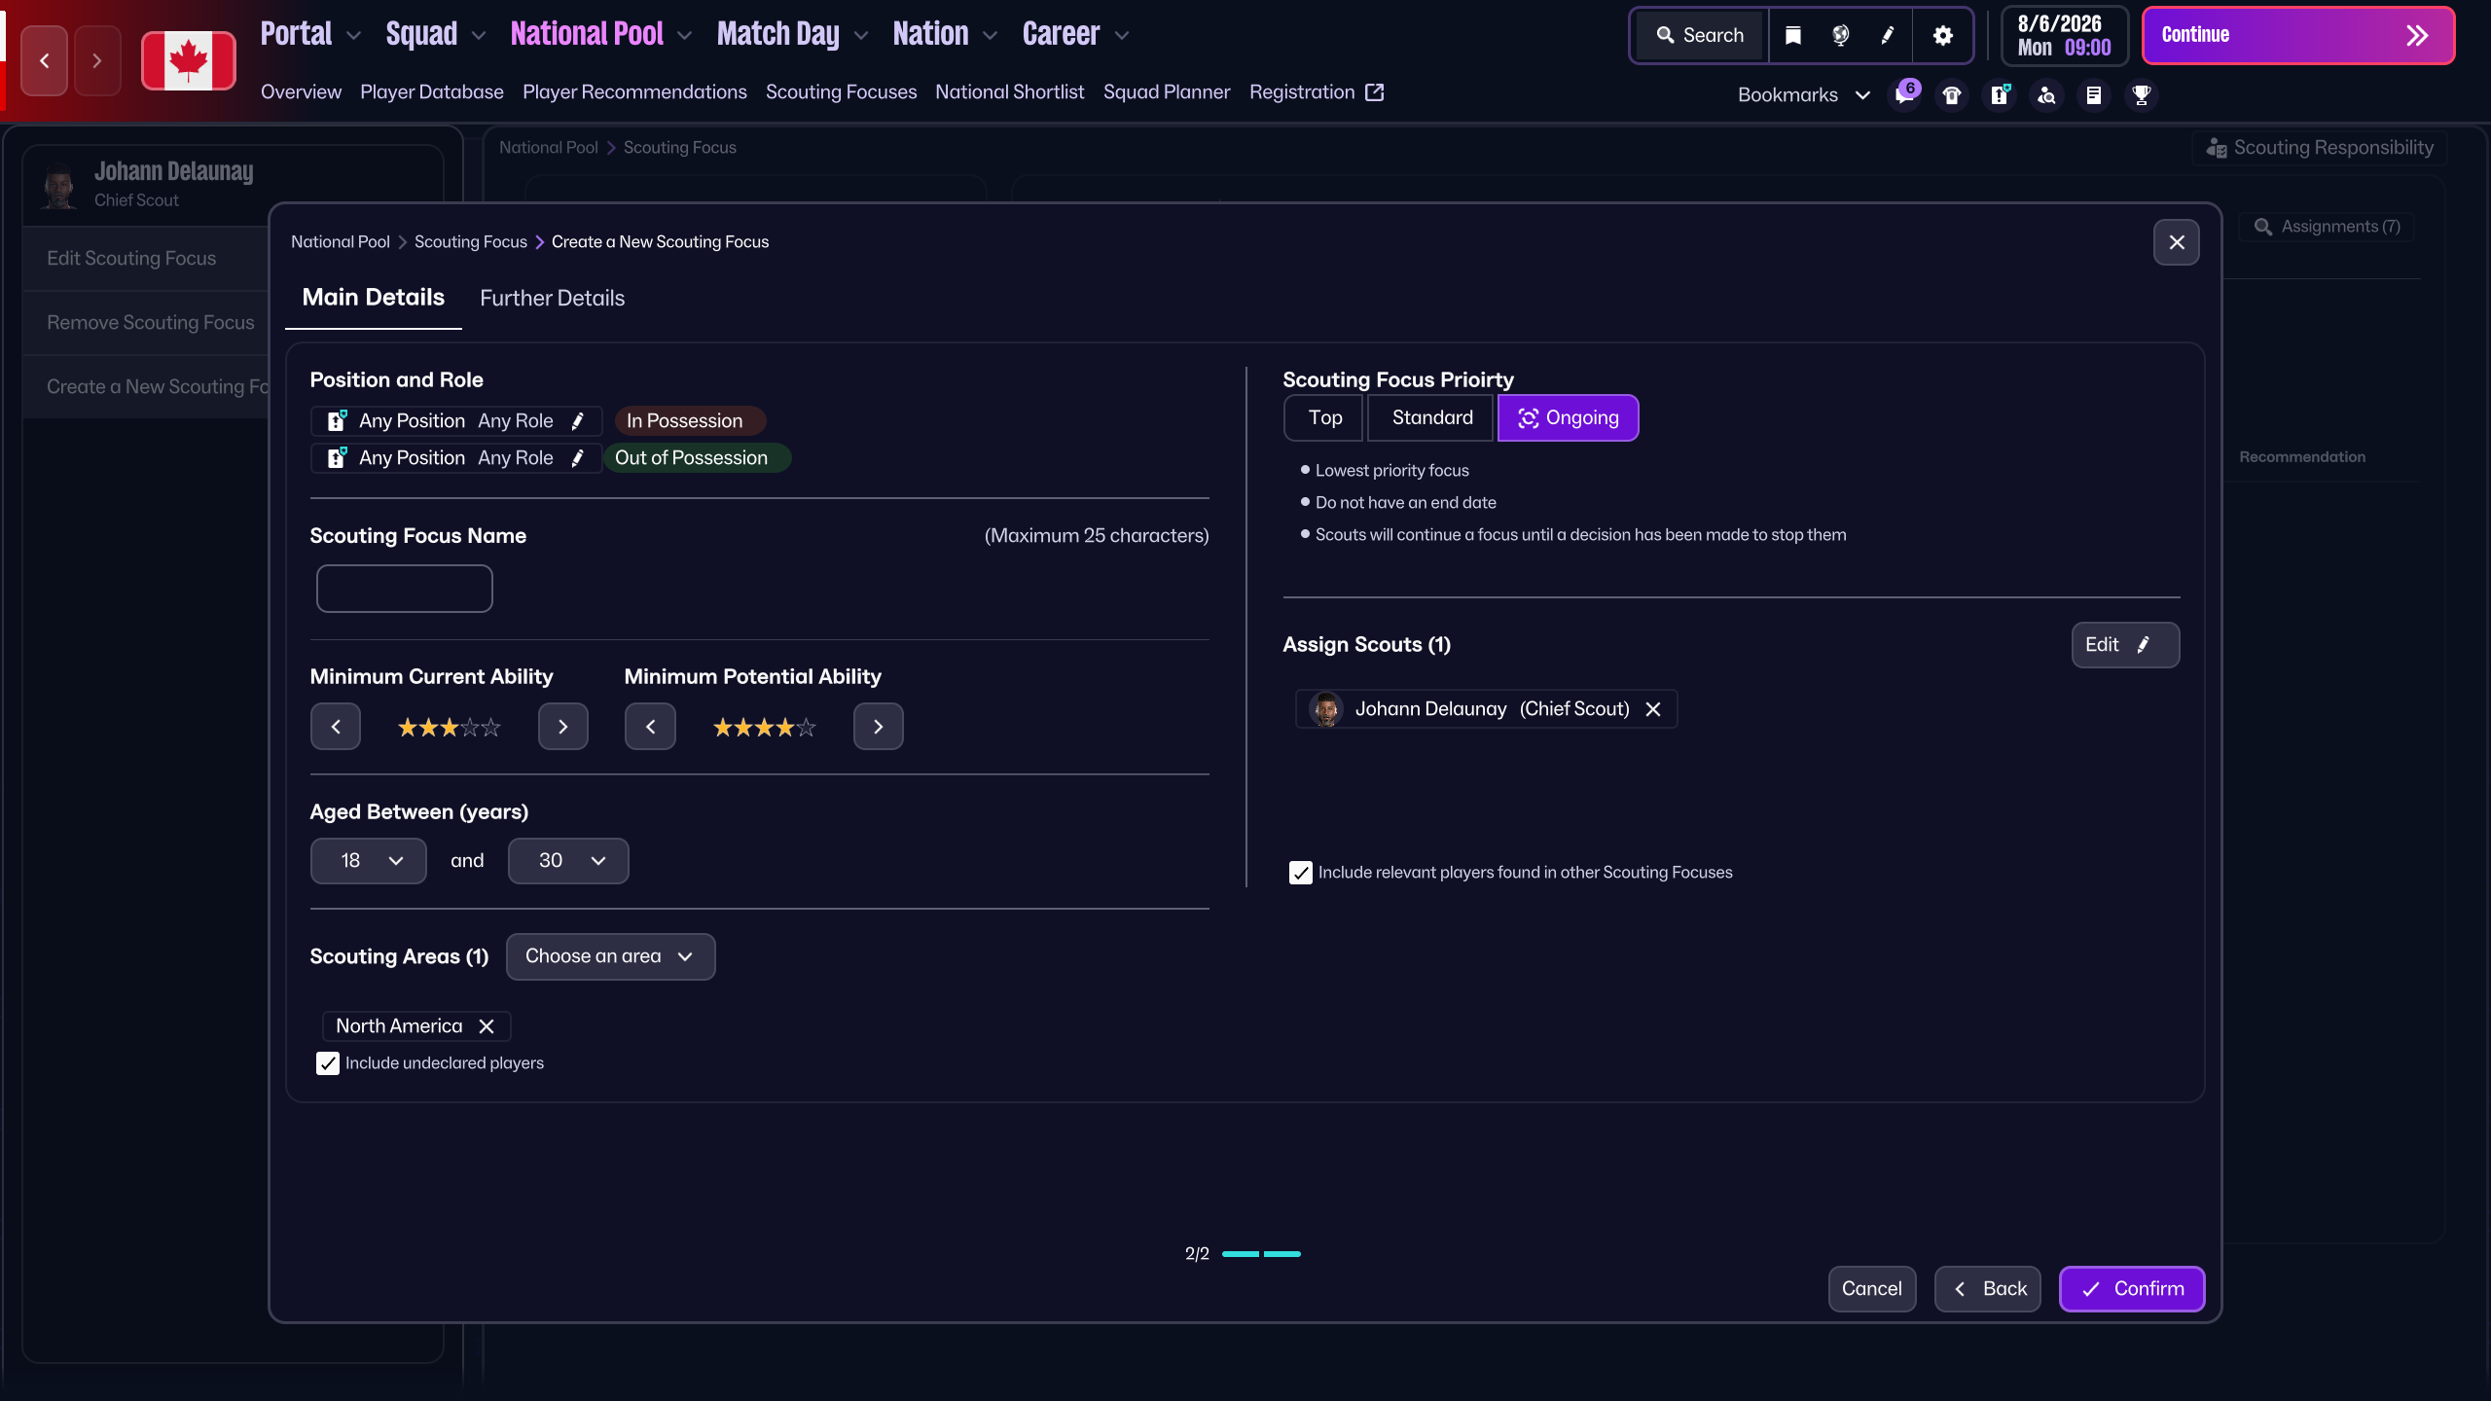Click the Continue button

click(x=2297, y=35)
